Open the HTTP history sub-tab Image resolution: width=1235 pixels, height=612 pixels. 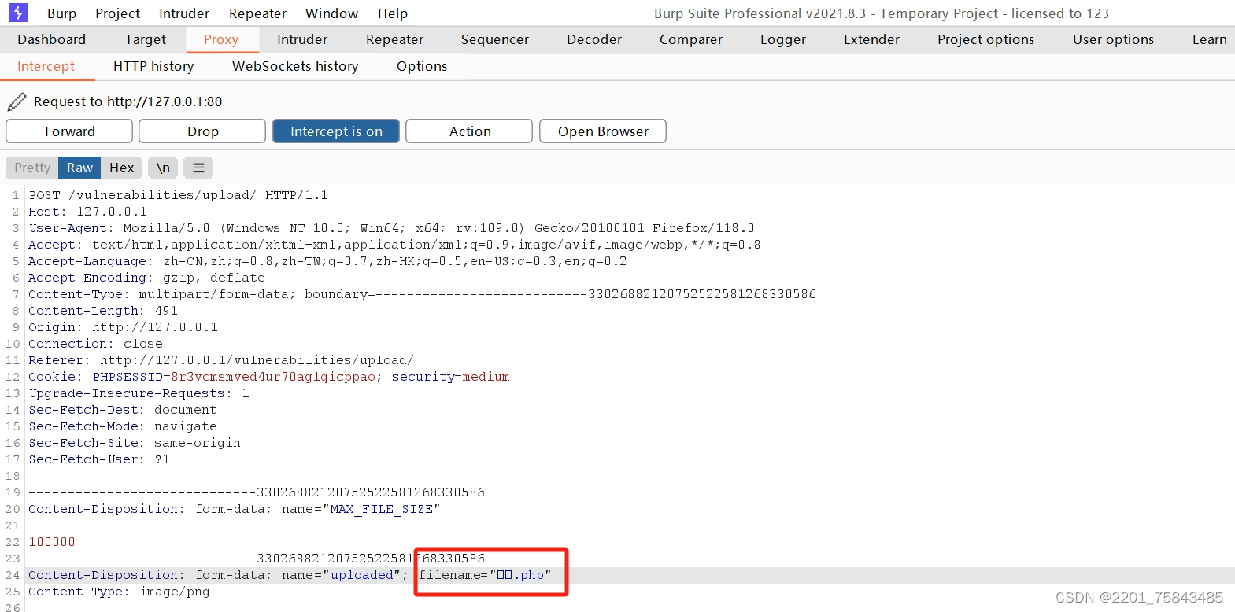click(153, 67)
